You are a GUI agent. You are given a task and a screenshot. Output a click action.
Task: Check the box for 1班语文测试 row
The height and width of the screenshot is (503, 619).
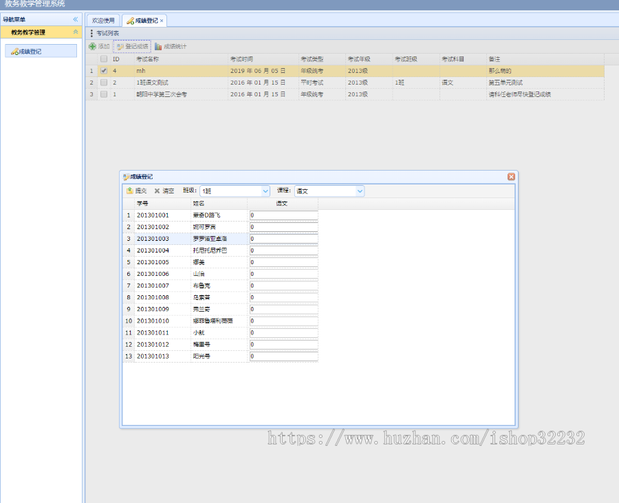tap(104, 83)
